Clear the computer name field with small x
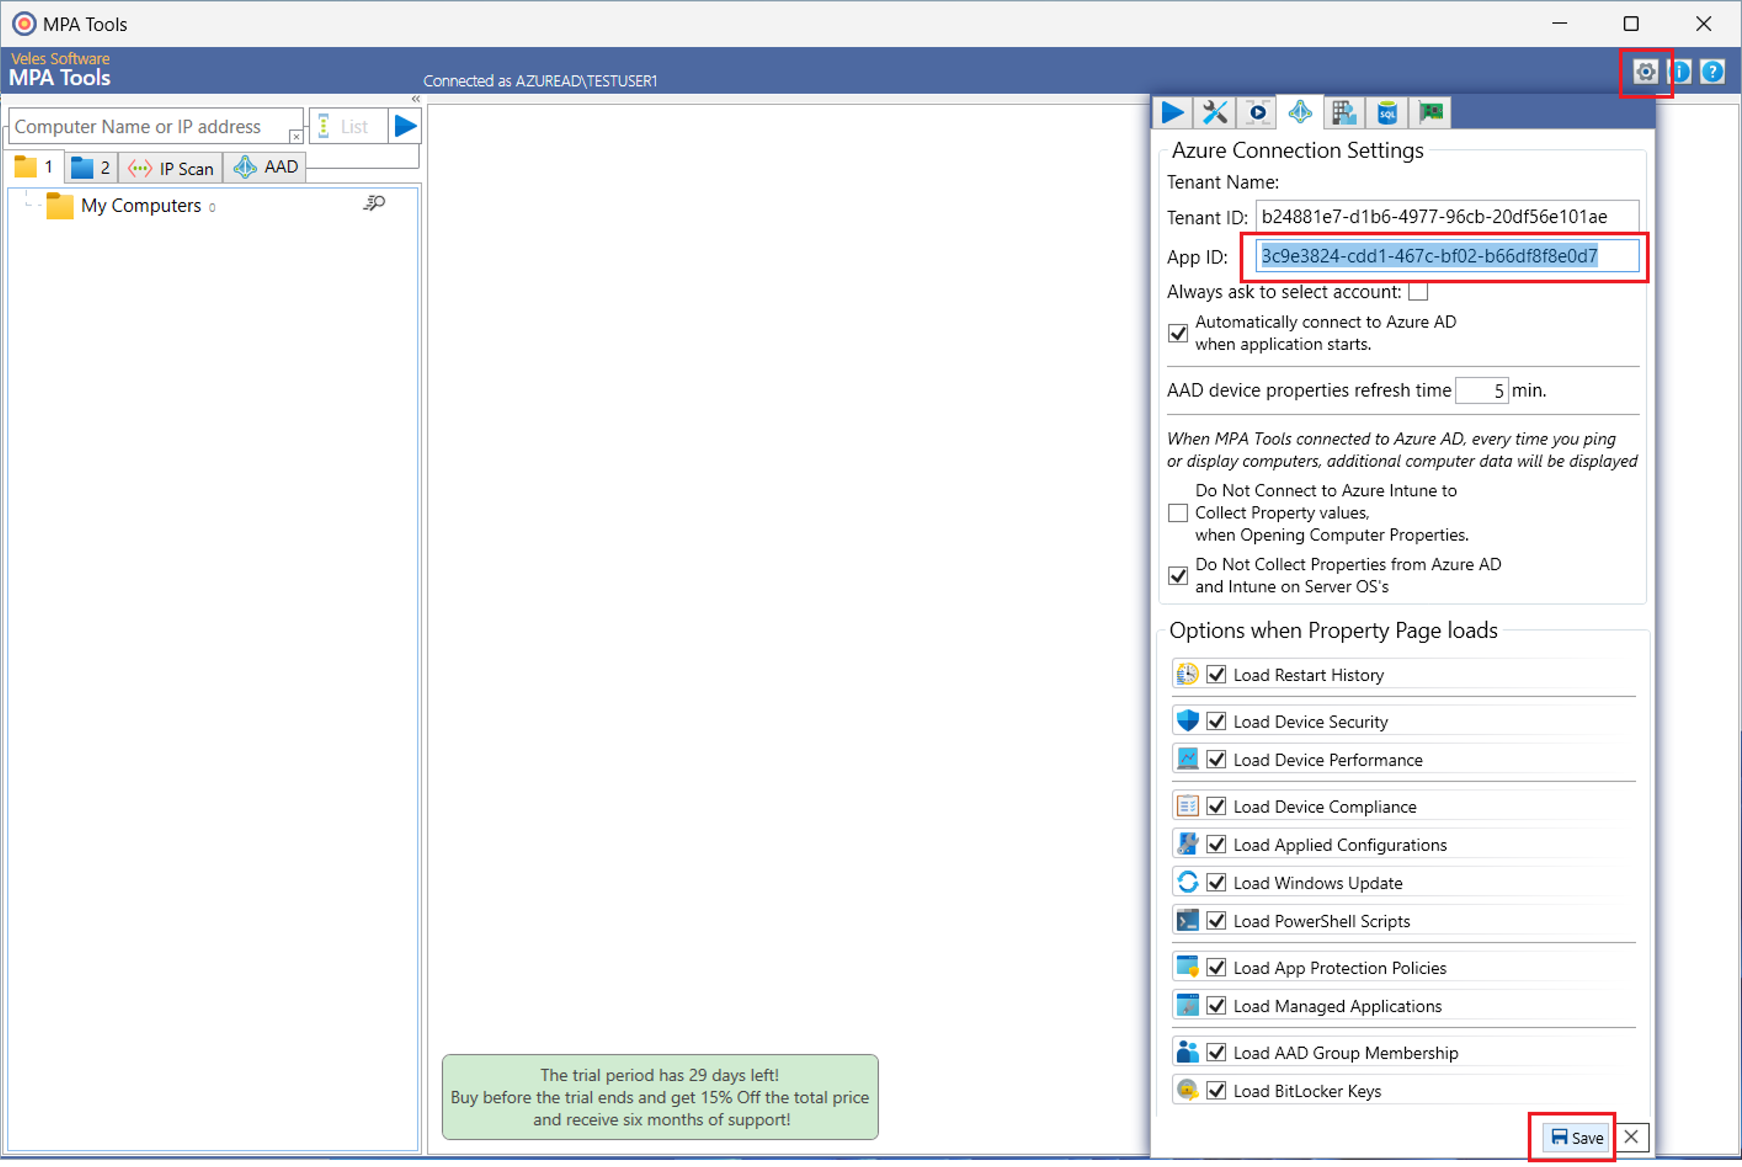This screenshot has width=1742, height=1167. [295, 136]
